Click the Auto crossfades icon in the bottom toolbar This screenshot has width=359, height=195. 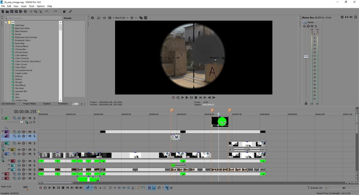pyautogui.click(x=154, y=187)
